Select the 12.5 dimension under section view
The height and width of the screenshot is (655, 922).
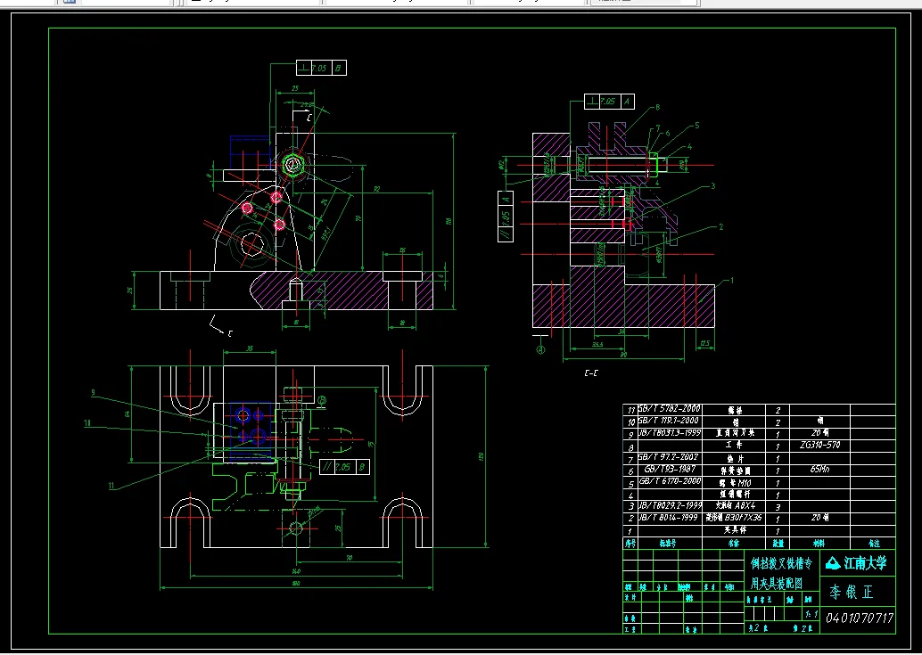pyautogui.click(x=705, y=344)
